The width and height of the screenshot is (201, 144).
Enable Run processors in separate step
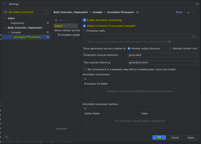(85, 69)
